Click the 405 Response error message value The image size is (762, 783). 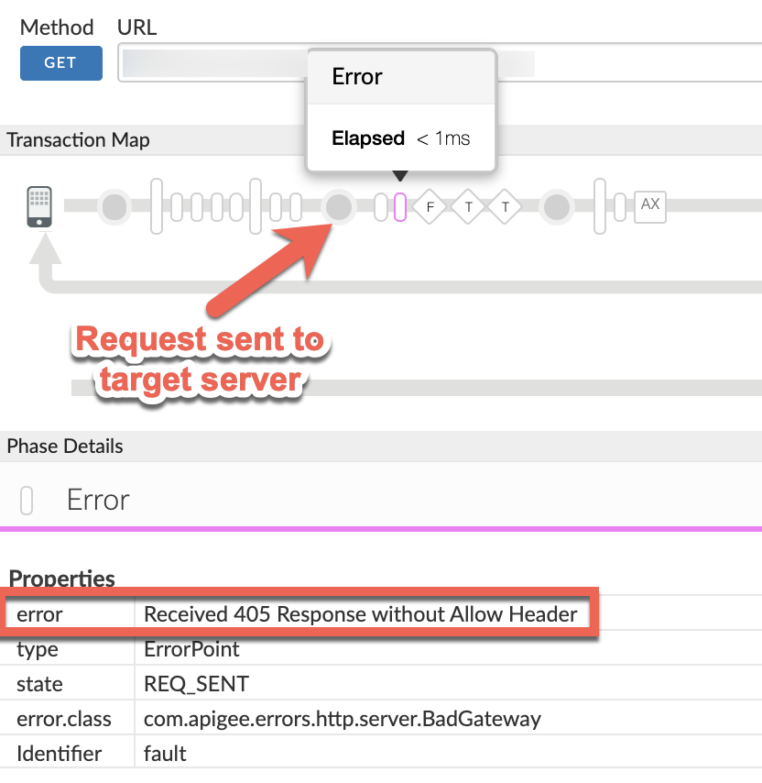point(361,614)
